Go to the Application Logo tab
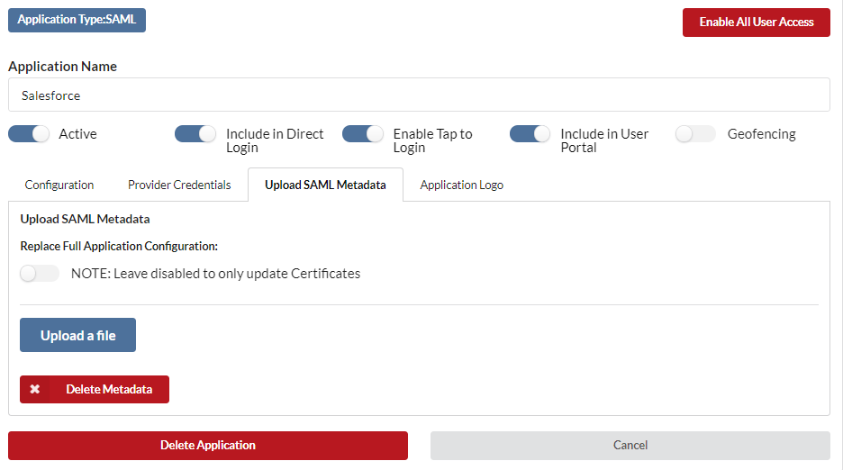Viewport: 843px width, 470px height. [461, 185]
